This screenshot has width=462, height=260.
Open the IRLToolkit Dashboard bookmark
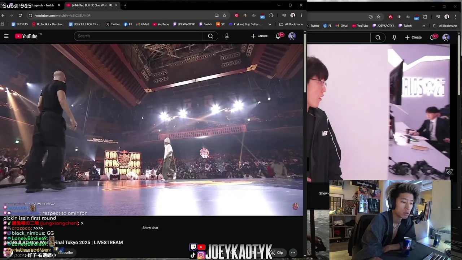[x=48, y=25]
